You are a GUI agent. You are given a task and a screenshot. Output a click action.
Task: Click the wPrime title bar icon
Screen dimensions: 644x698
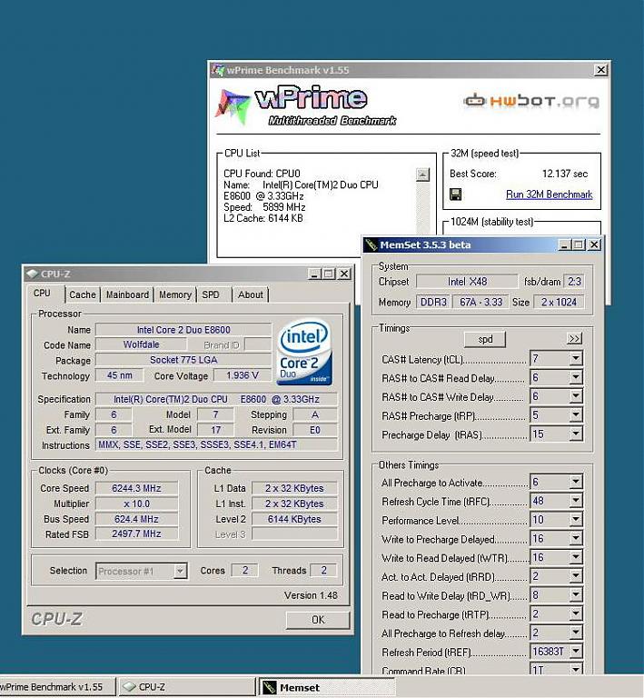point(218,70)
